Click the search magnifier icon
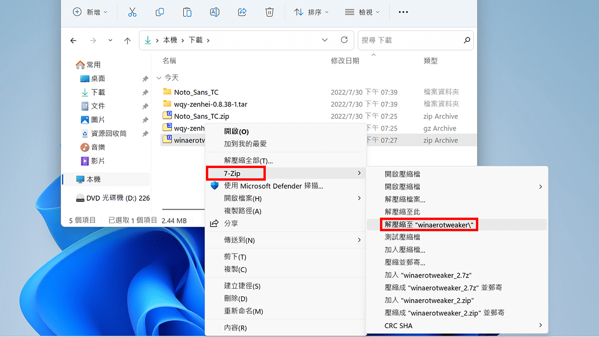This screenshot has height=337, width=599. pos(467,40)
